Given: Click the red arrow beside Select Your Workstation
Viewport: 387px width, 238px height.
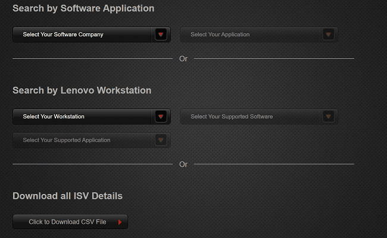Looking at the screenshot, I should click(161, 117).
